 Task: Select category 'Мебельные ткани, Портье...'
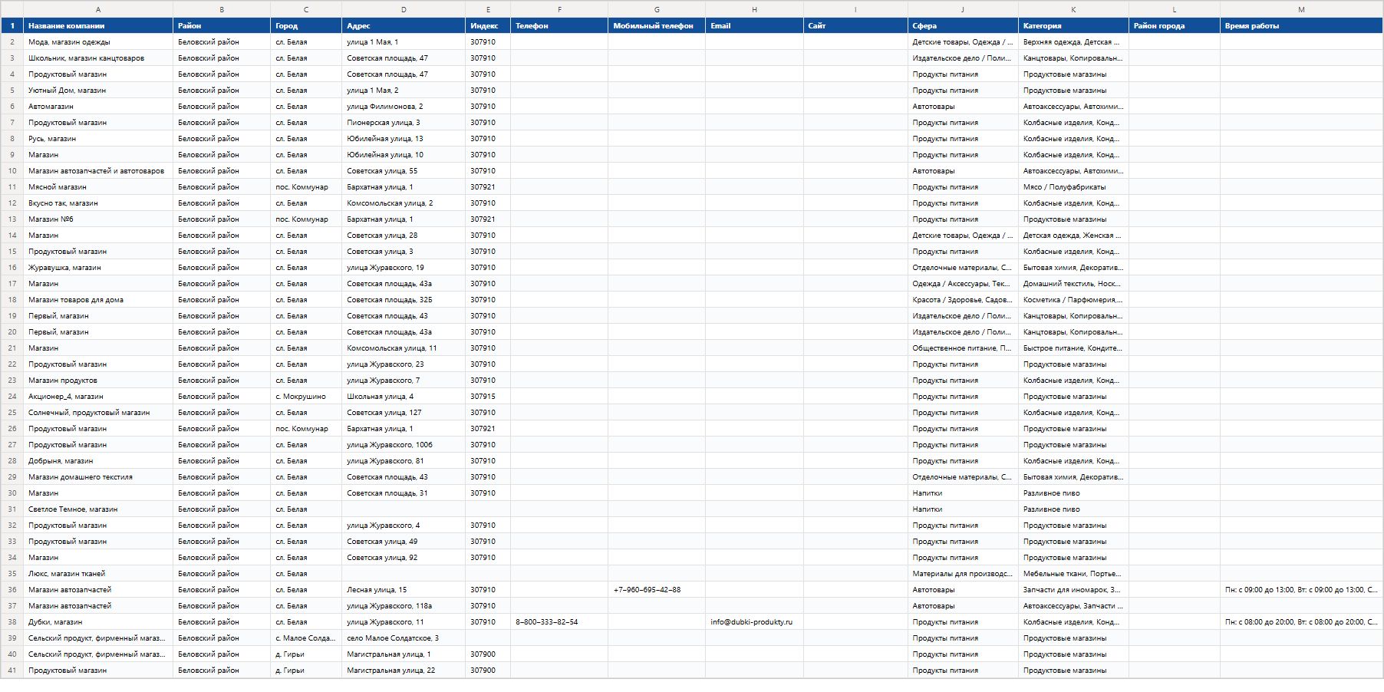tap(1073, 574)
